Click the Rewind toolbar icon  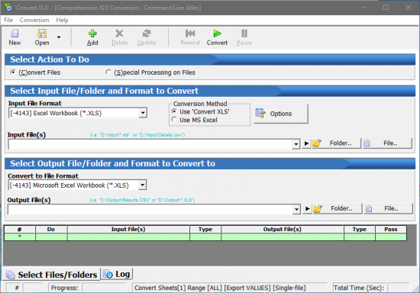[x=190, y=34]
